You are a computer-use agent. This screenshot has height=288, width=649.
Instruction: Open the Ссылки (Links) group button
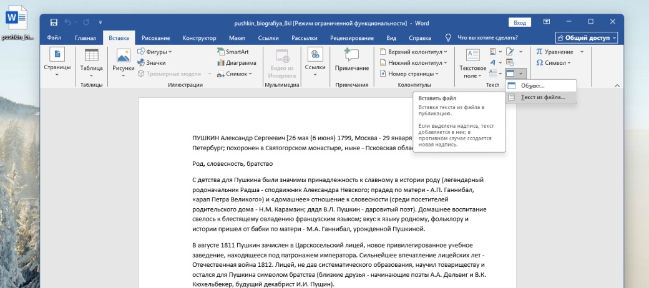click(315, 62)
